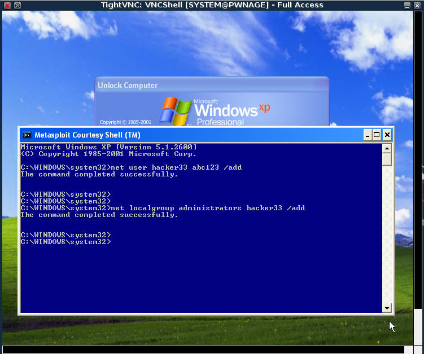This screenshot has height=354, width=424.
Task: Click the TightVNC window menu icon
Action: 18,5
